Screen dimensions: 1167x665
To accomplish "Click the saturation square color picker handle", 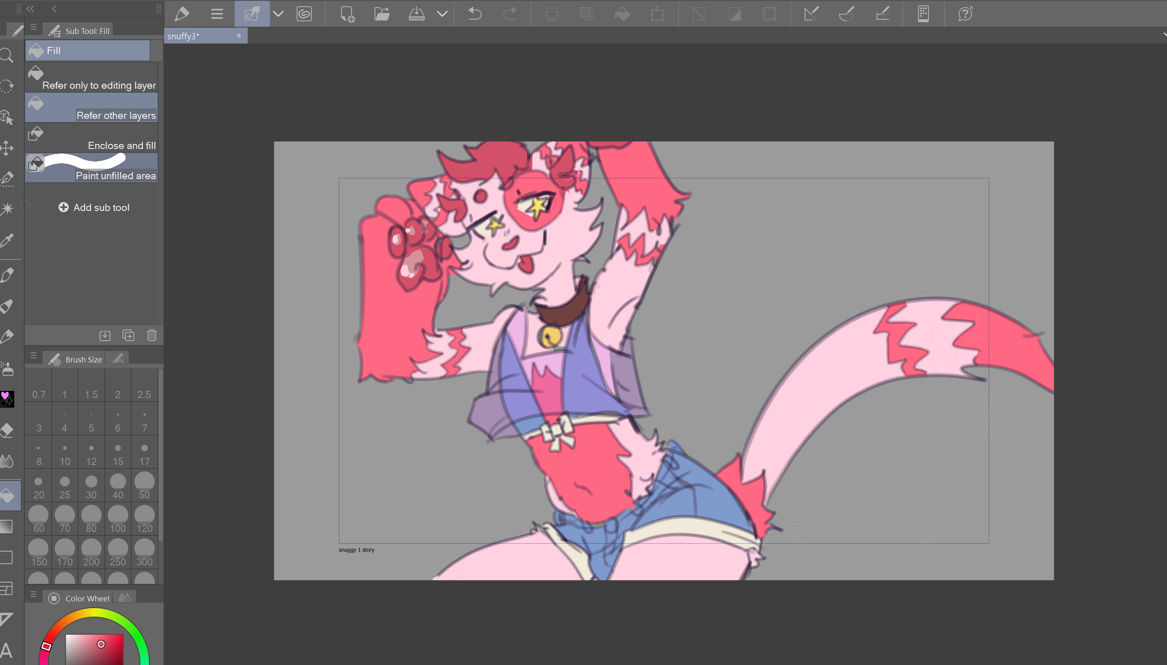I will 101,644.
